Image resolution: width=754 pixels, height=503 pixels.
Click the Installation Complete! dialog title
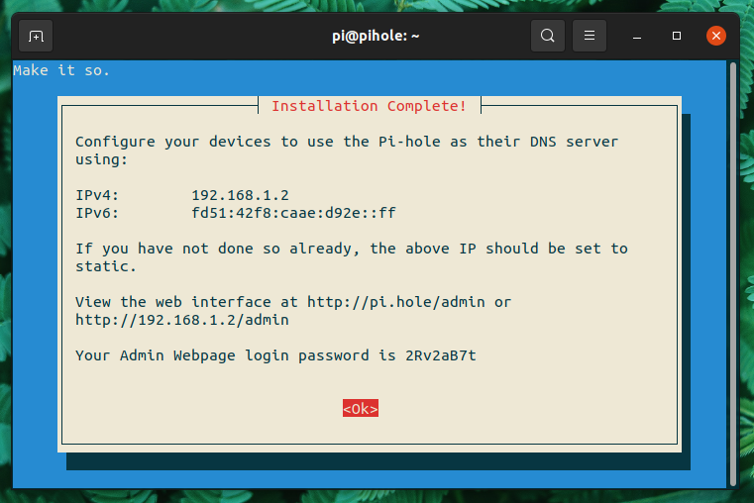(370, 106)
